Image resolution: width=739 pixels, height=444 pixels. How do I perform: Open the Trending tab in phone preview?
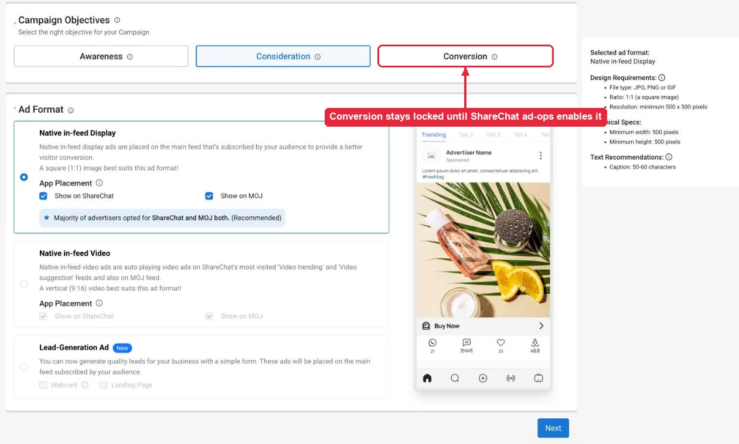pos(434,135)
